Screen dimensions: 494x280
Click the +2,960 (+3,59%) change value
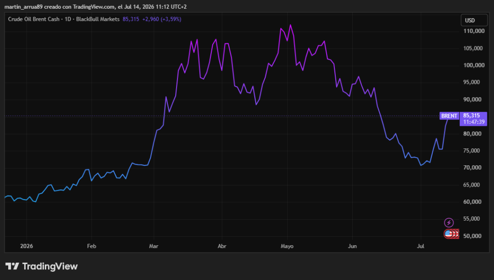(x=162, y=19)
